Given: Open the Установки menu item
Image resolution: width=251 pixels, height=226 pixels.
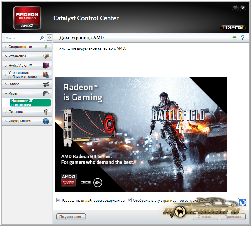Looking at the screenshot, I should coord(27,56).
